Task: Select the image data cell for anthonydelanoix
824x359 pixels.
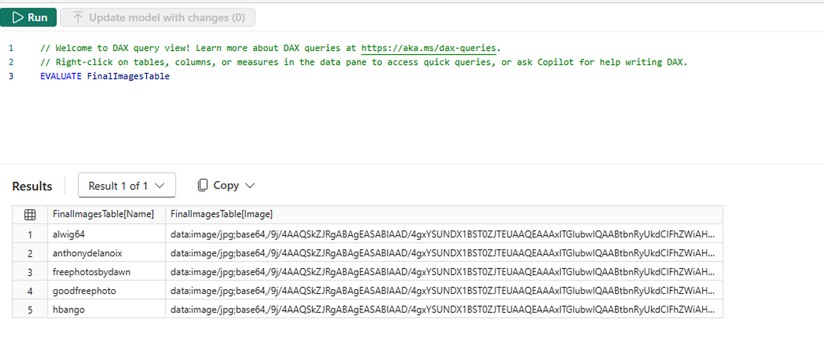Action: click(x=444, y=253)
